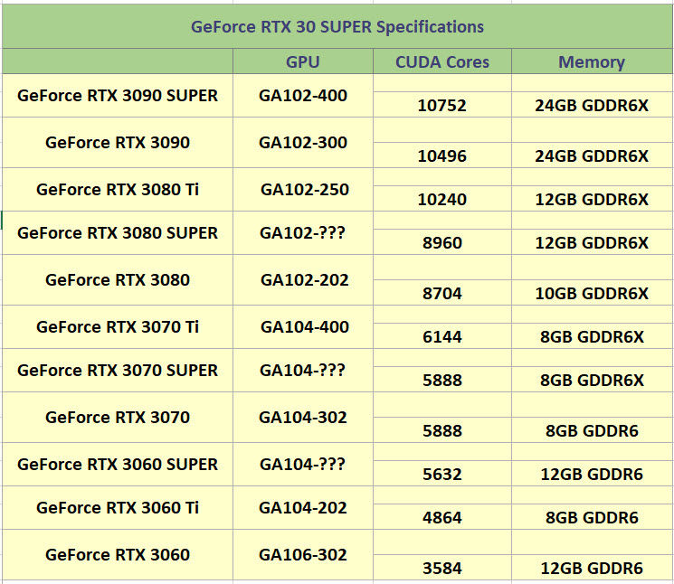Select the GA102-300 cell
The width and height of the screenshot is (674, 584).
click(x=302, y=143)
